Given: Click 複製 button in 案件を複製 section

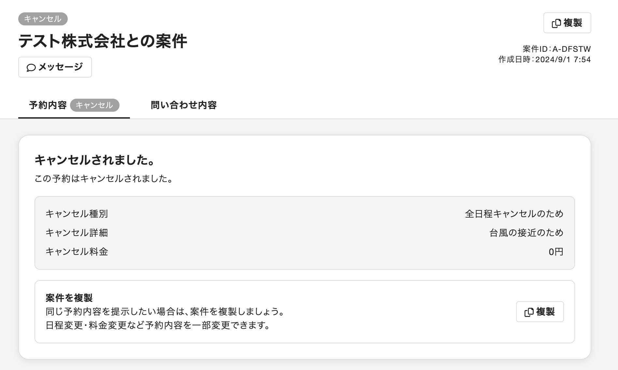Looking at the screenshot, I should click(540, 312).
